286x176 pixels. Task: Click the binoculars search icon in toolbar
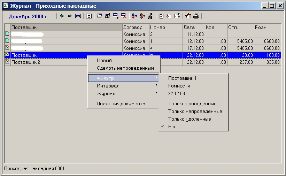(150, 16)
